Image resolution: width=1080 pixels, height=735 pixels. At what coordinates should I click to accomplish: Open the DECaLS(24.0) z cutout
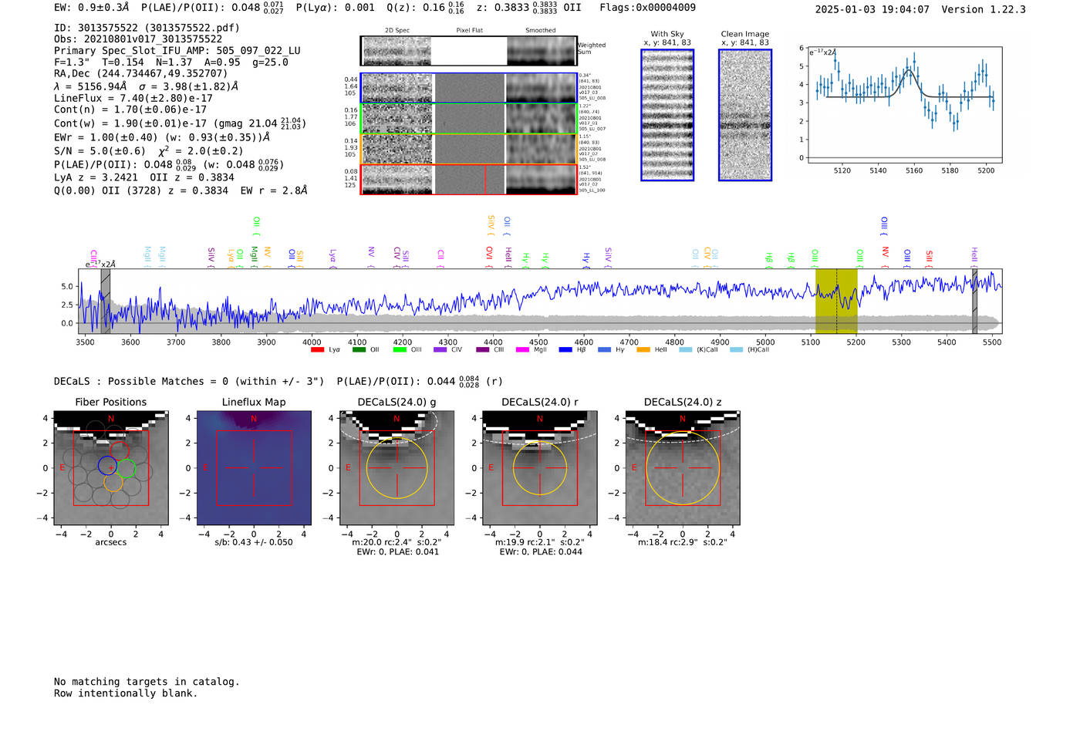click(683, 468)
